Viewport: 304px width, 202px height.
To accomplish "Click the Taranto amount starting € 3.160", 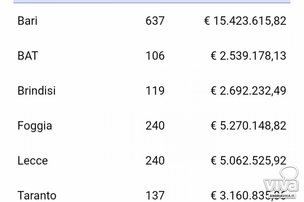I will (249, 196).
